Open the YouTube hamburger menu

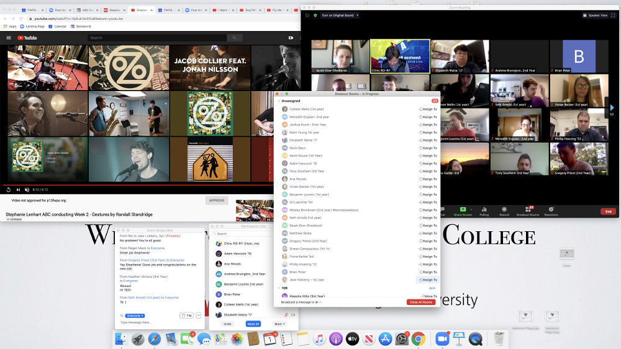tap(9, 38)
